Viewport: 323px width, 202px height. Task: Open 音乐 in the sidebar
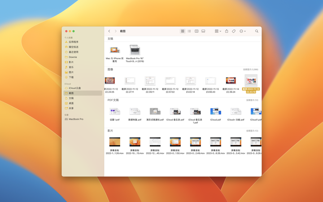click(83, 67)
